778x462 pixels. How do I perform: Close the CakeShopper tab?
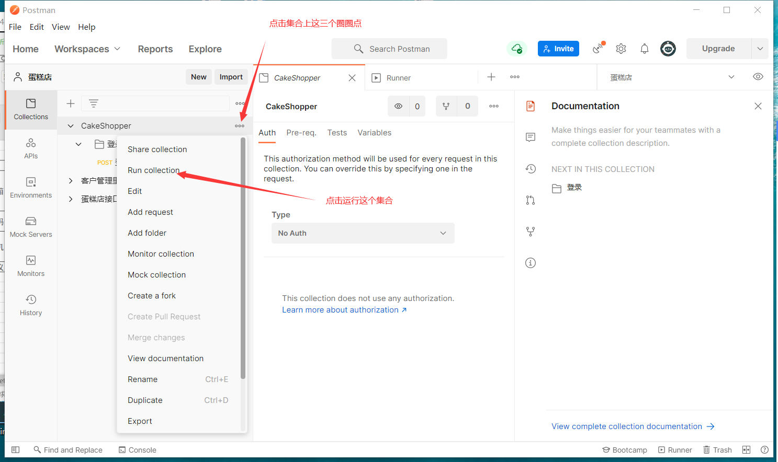(352, 78)
